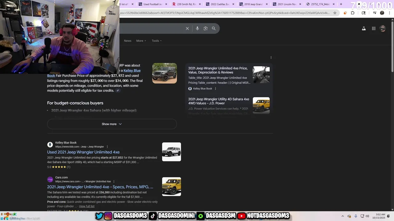Click inside the Google search box
Viewport: 394px width, 221px height.
pos(151,29)
